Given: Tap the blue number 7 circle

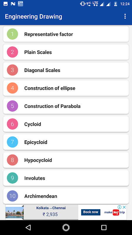Looking at the screenshot, I should 12,142.
